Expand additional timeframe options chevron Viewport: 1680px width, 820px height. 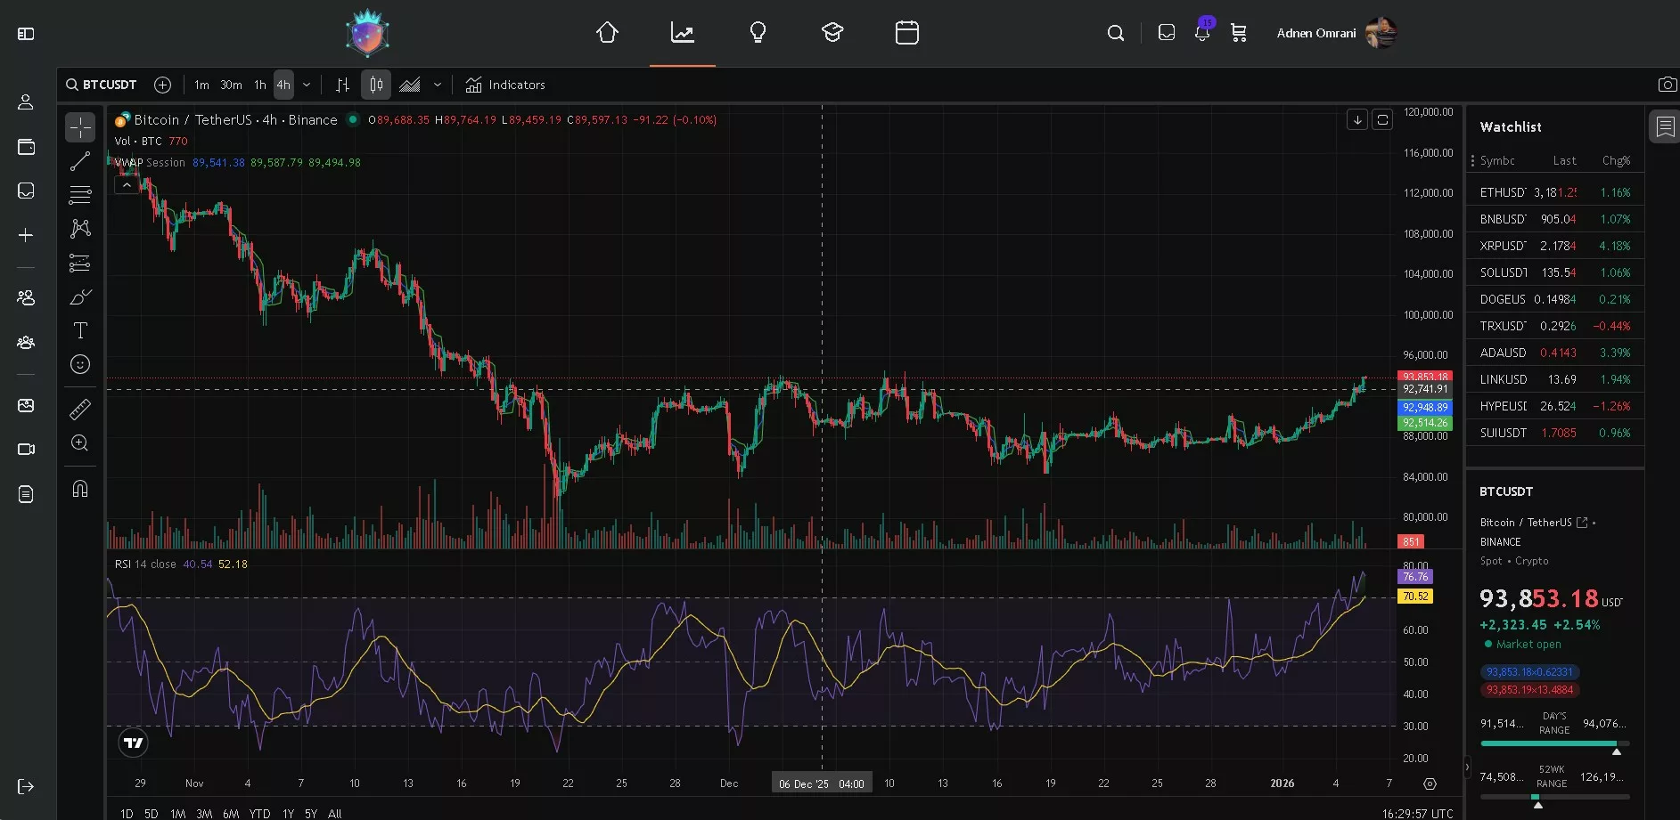[307, 85]
